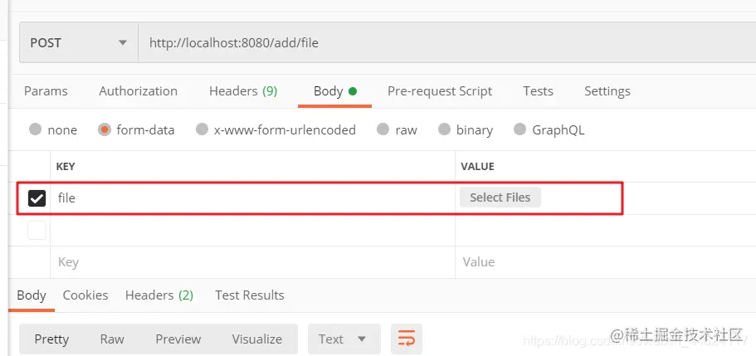Switch to the Params tab
The image size is (756, 356).
point(46,91)
